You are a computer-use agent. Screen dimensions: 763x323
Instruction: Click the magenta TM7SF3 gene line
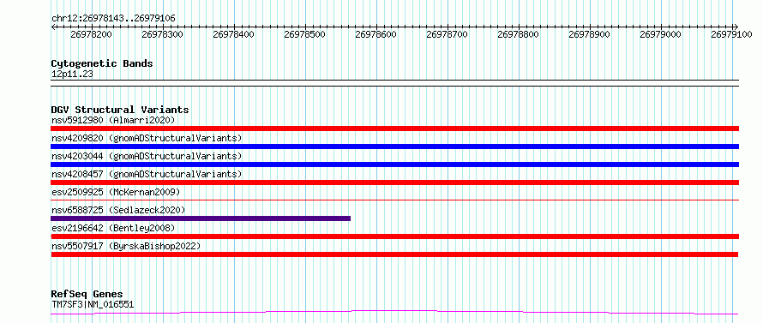coord(394,312)
